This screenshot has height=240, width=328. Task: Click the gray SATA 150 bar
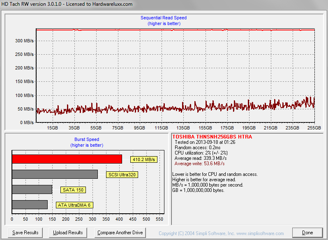(32, 189)
